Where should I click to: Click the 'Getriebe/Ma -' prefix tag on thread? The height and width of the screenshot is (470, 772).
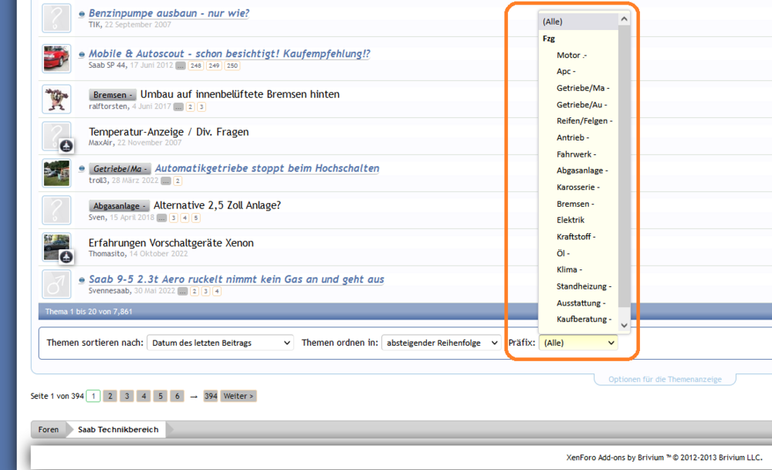click(x=120, y=169)
